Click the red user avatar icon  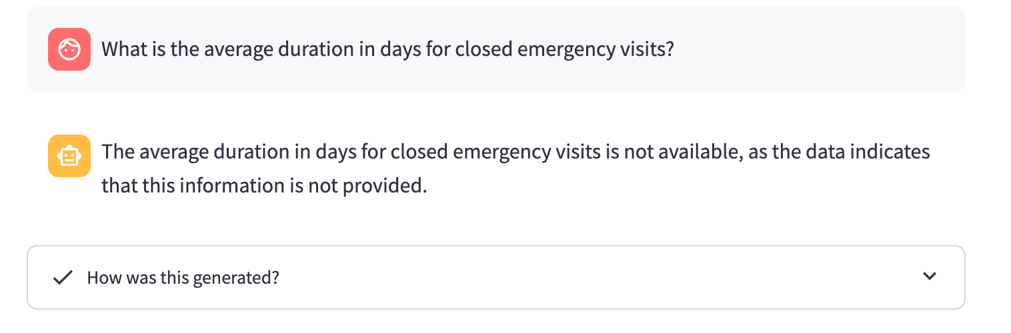[x=69, y=49]
